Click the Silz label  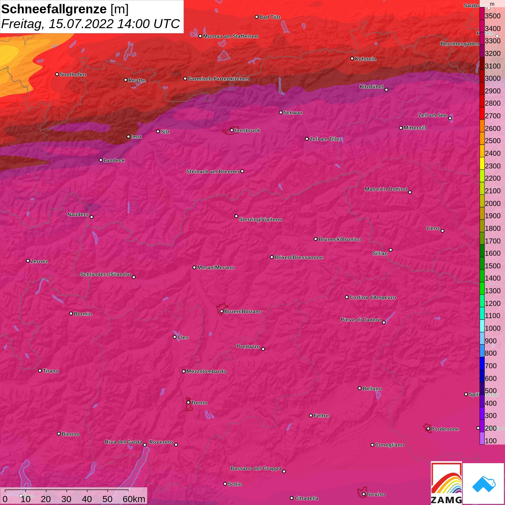pos(165,132)
